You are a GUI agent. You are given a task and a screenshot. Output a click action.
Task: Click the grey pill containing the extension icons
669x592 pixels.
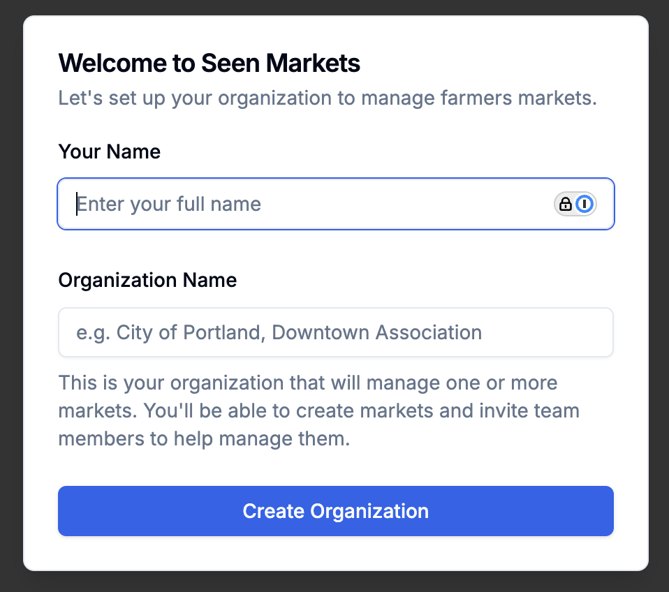[x=575, y=204]
